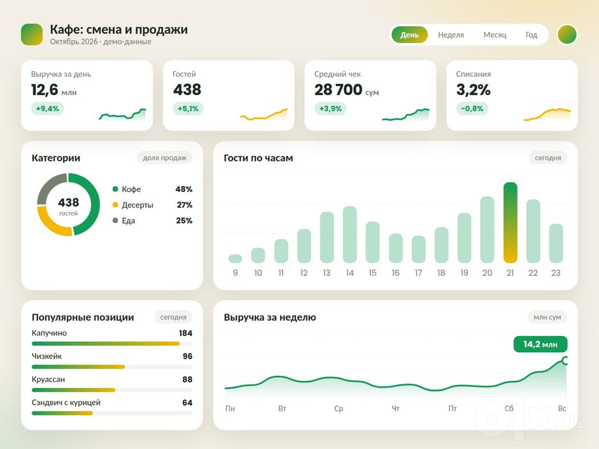Click the Капучино progress bar
Viewport: 599px width, 449px height.
click(x=112, y=344)
